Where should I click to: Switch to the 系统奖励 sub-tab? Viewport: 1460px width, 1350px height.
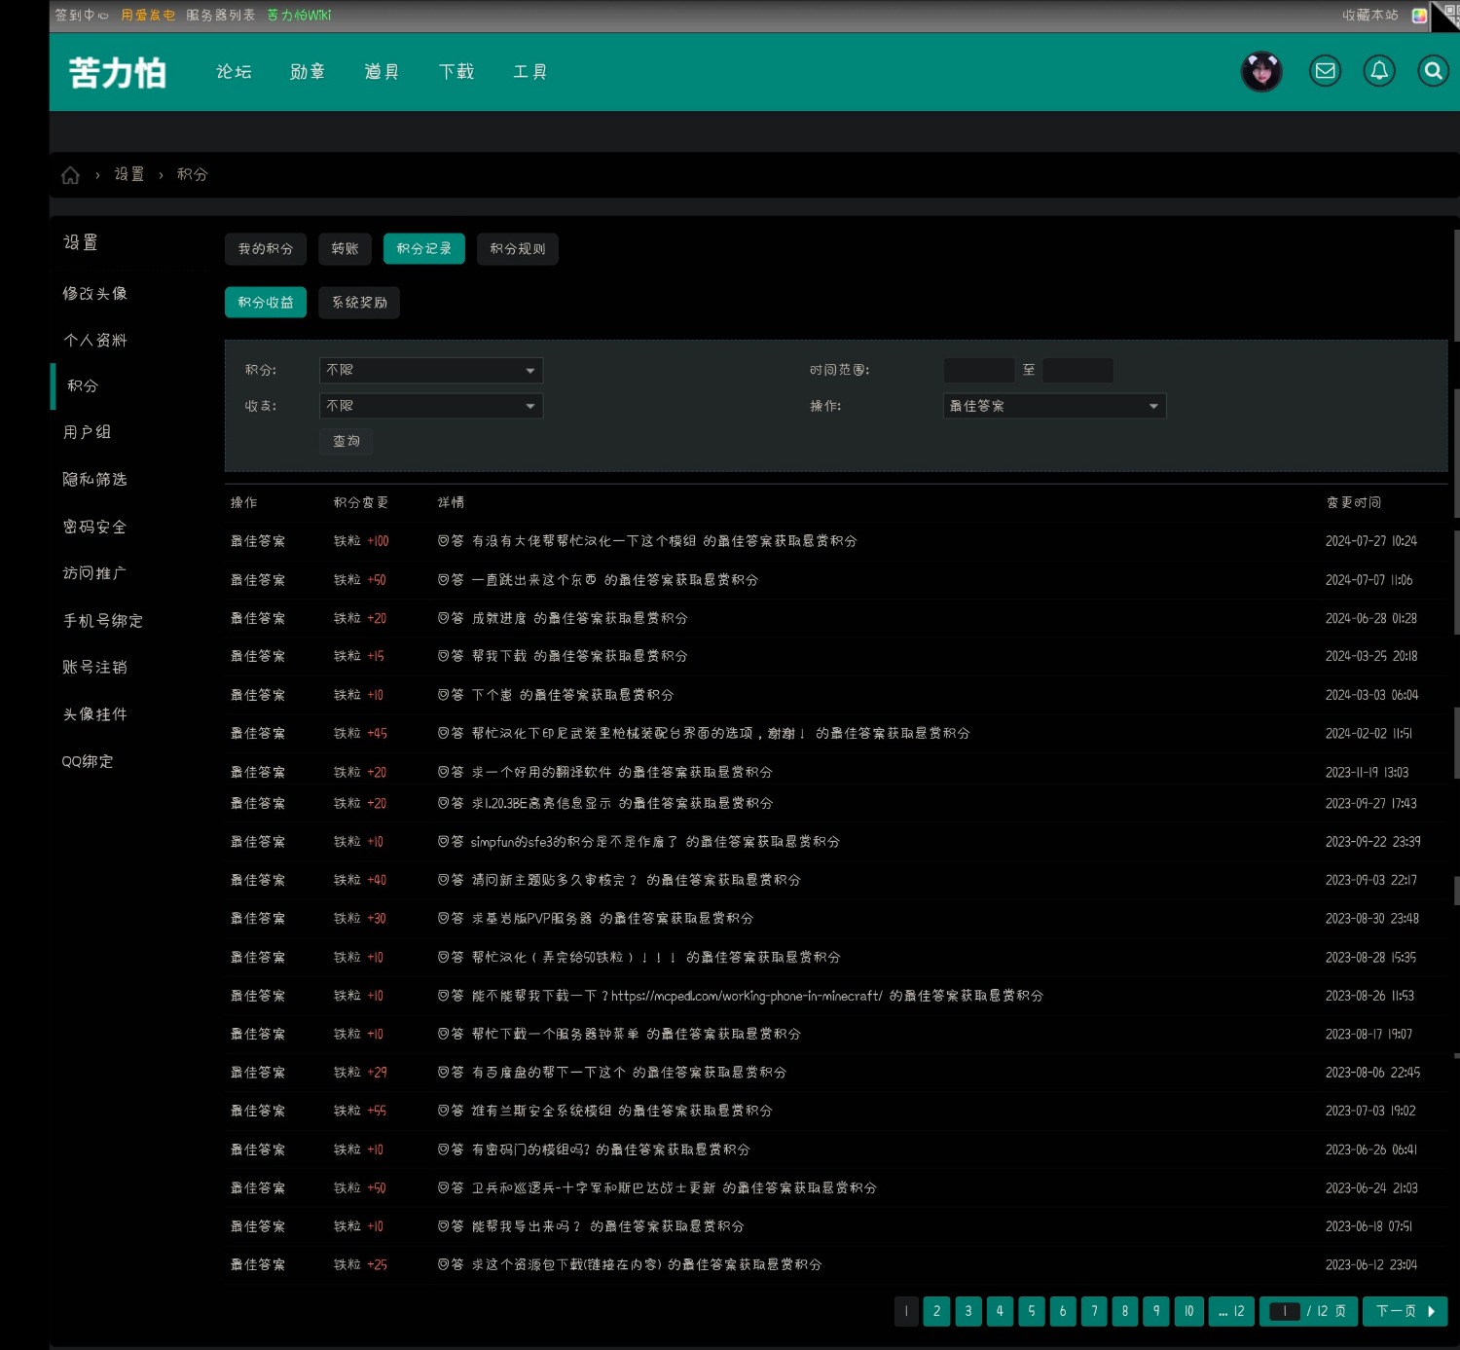(x=359, y=303)
